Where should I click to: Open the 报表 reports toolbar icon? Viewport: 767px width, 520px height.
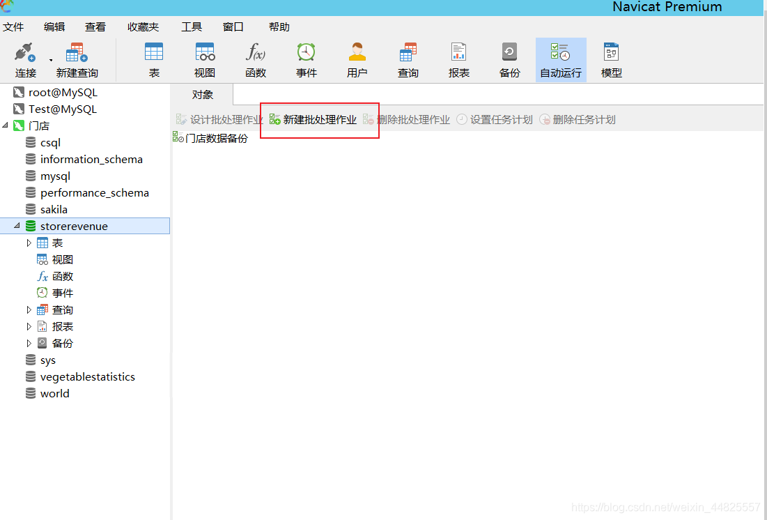coord(459,52)
